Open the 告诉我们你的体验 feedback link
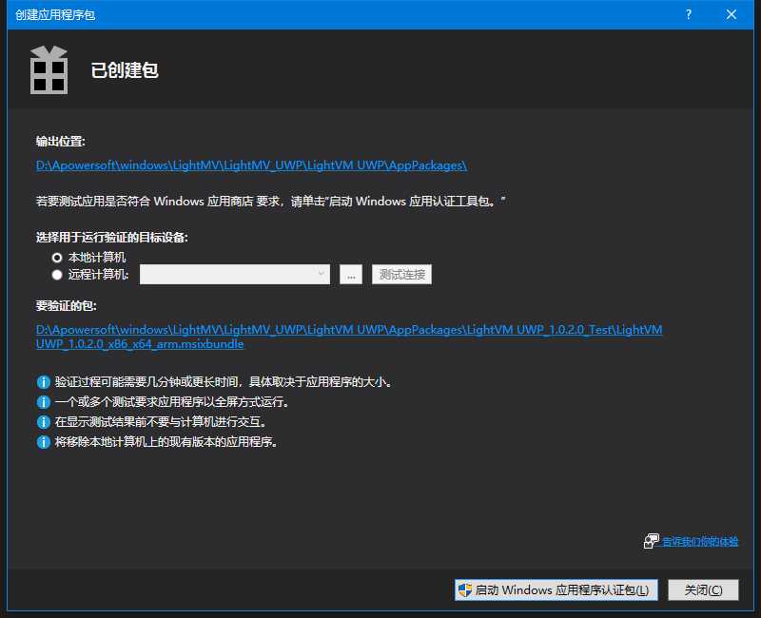Screen dimensions: 761x618 point(700,541)
